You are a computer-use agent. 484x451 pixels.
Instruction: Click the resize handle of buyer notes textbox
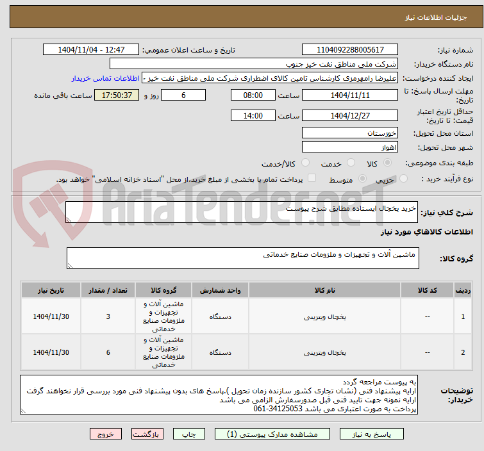23,411
